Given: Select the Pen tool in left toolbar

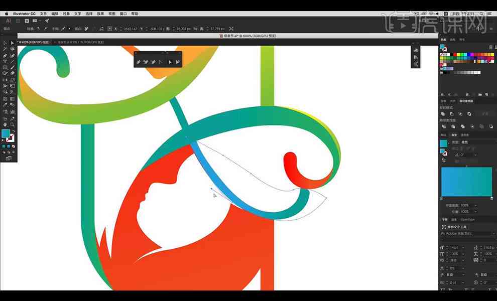Looking at the screenshot, I should 5,56.
